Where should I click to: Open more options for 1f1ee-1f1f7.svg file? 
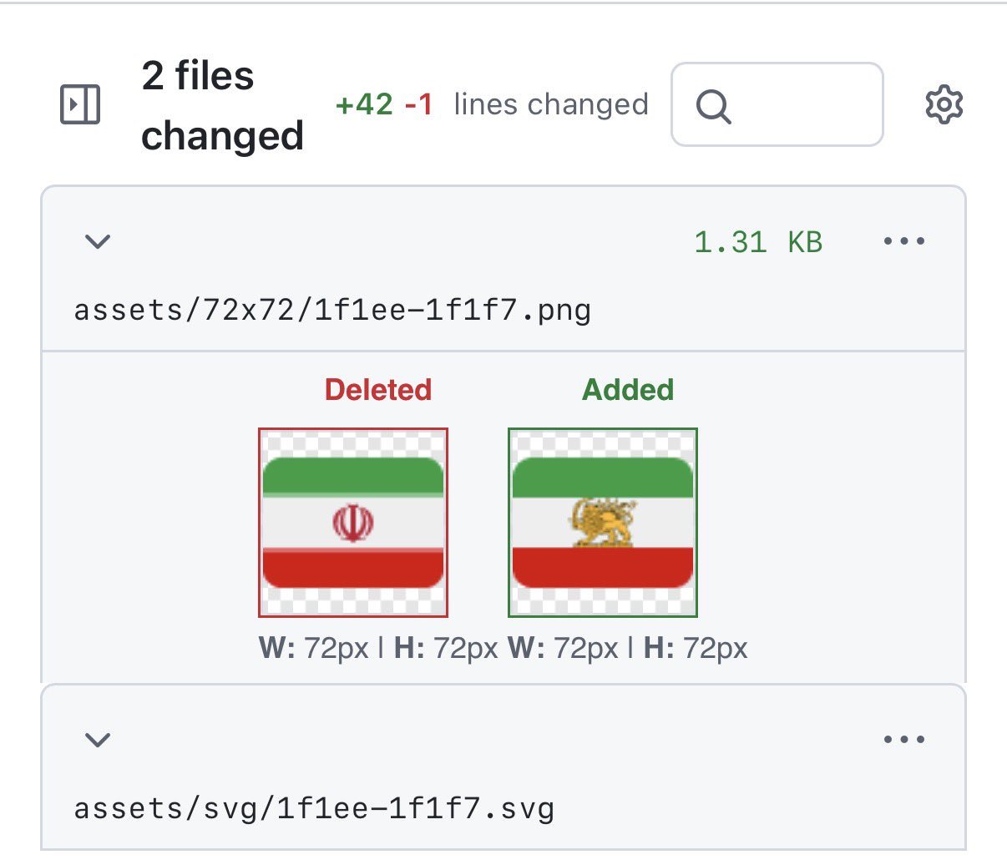903,740
